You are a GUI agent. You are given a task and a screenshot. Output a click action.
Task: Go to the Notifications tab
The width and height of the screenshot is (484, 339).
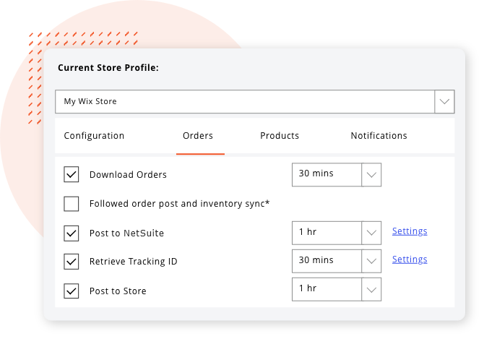tap(379, 136)
